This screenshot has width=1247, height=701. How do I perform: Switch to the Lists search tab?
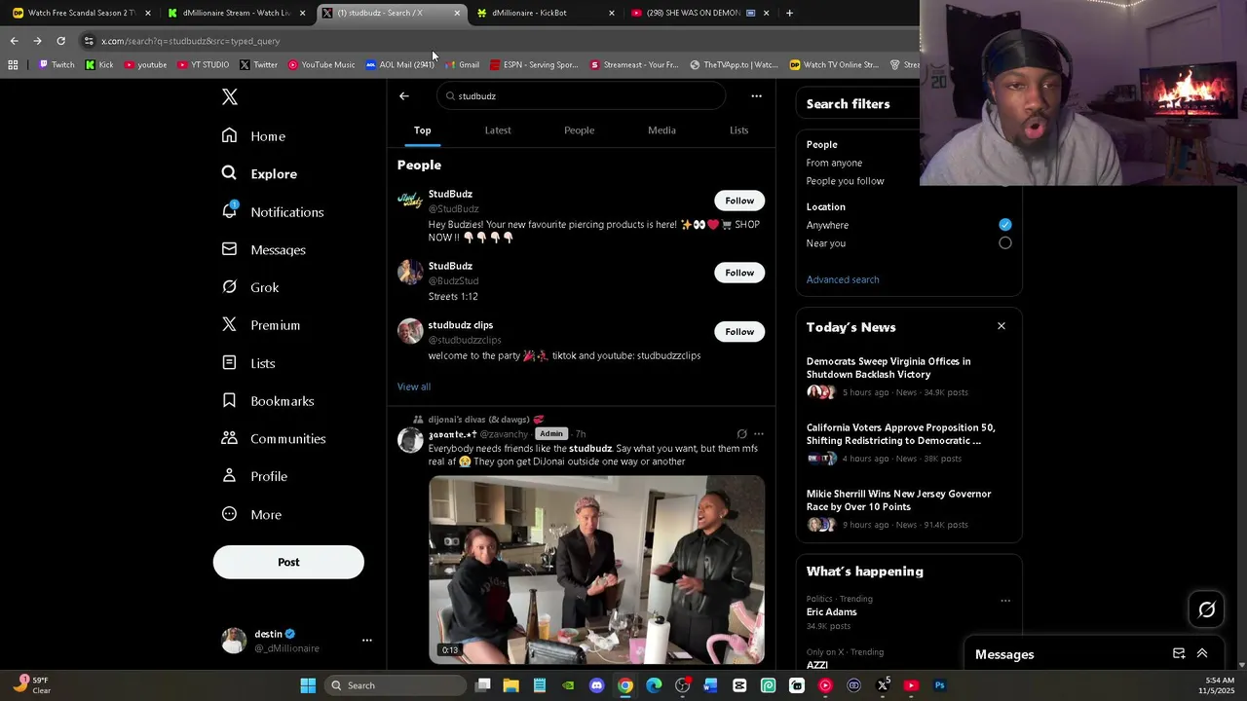[739, 130]
